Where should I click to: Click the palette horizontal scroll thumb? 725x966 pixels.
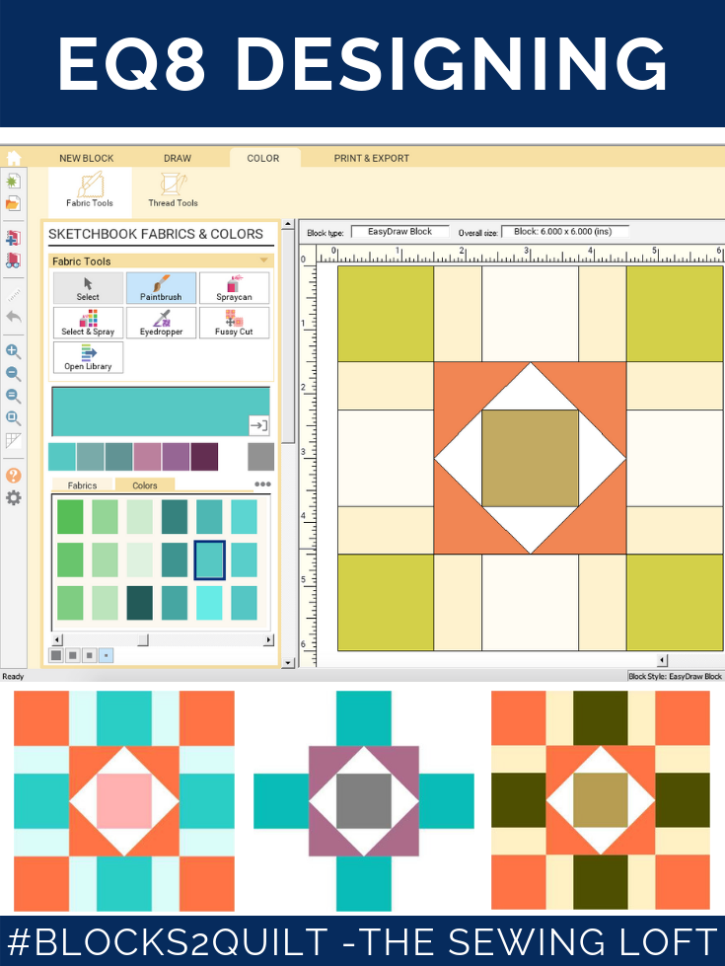(143, 640)
